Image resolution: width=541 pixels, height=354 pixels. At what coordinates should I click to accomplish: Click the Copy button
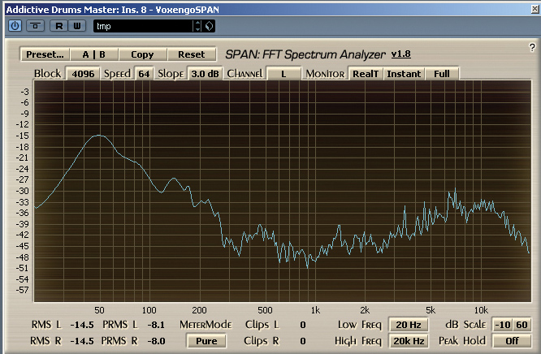click(x=142, y=54)
